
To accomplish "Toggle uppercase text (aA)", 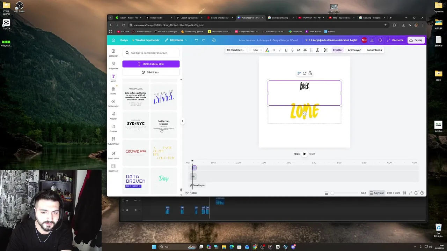I will [299, 50].
